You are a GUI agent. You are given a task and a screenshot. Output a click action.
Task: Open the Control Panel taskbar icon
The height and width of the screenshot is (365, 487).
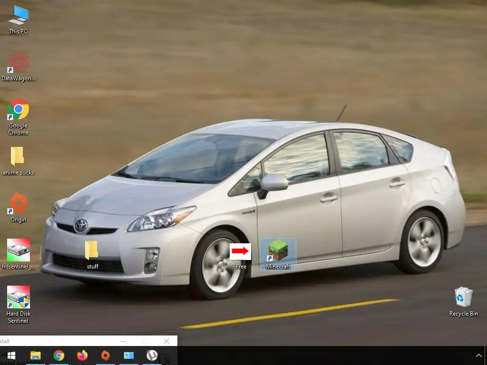click(128, 355)
